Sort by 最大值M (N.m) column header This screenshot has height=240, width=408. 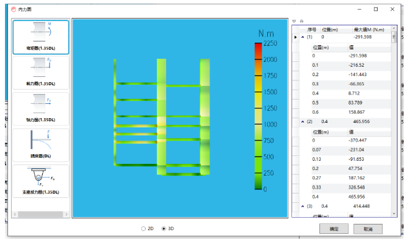369,30
